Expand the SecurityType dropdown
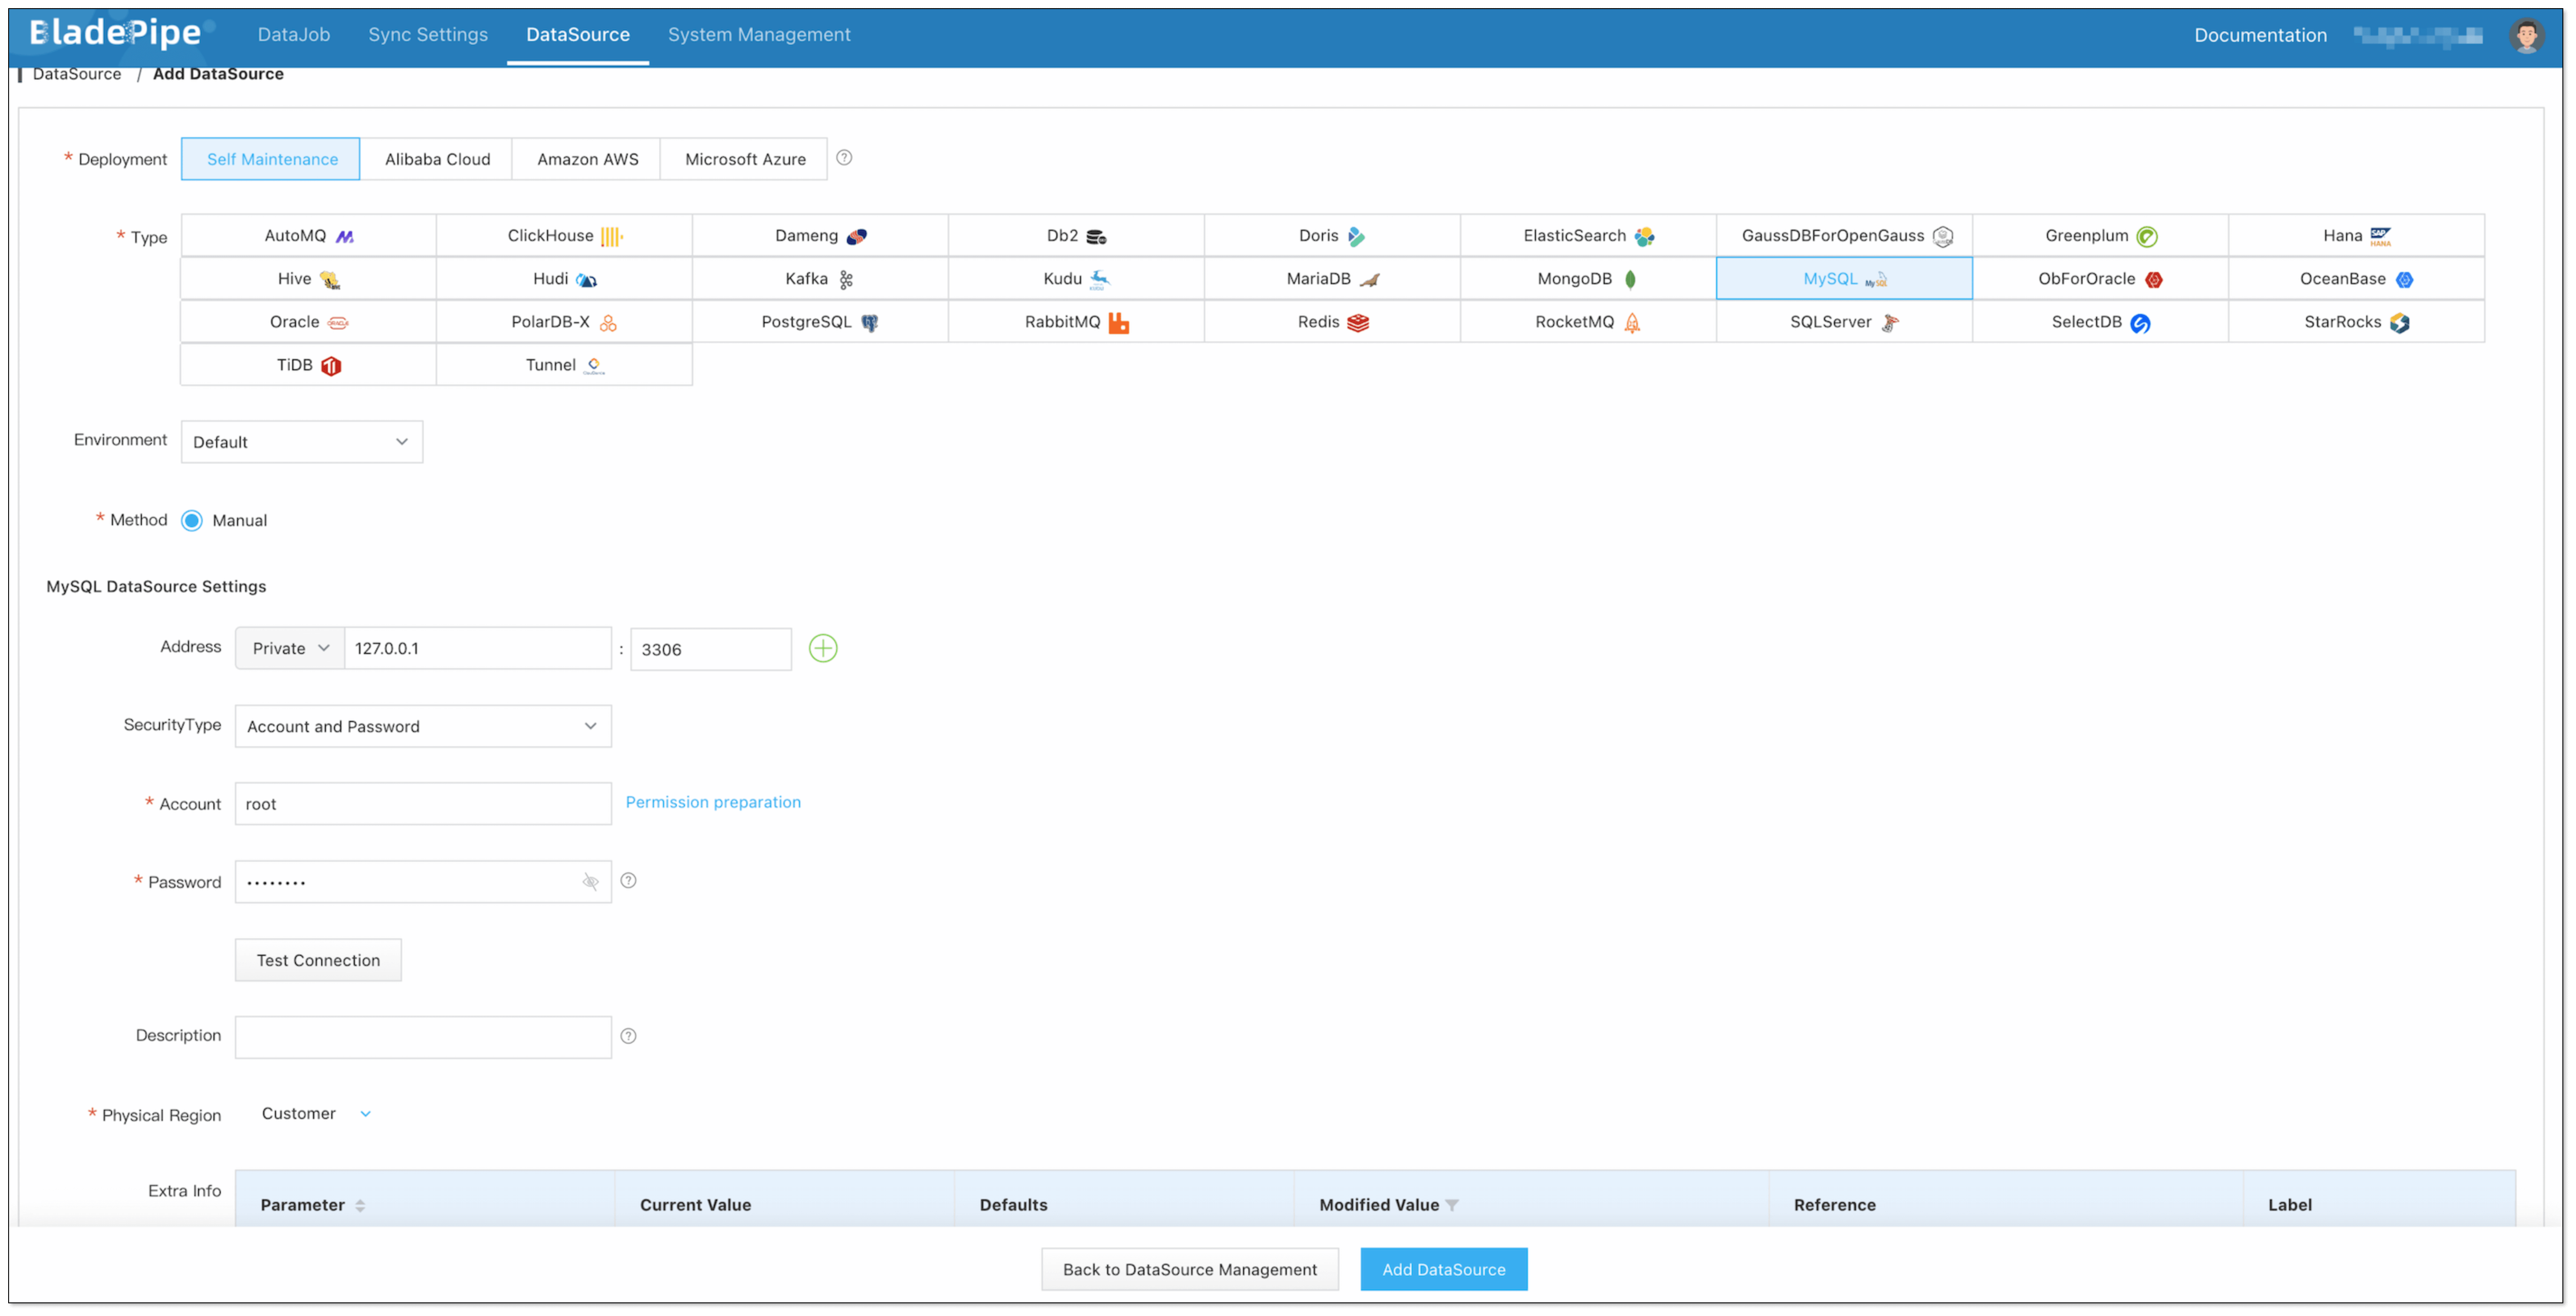The image size is (2576, 1316). [x=422, y=726]
